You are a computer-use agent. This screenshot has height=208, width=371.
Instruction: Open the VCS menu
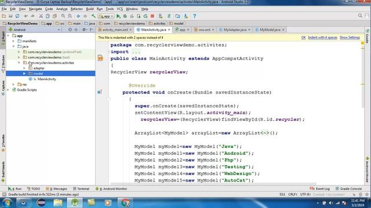tap(120, 9)
